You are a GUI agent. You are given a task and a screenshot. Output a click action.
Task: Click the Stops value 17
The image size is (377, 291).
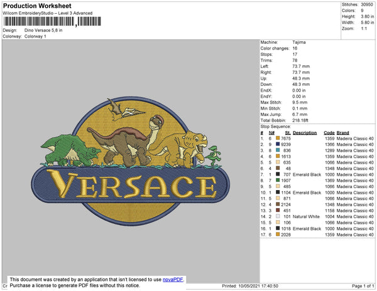pyautogui.click(x=295, y=54)
